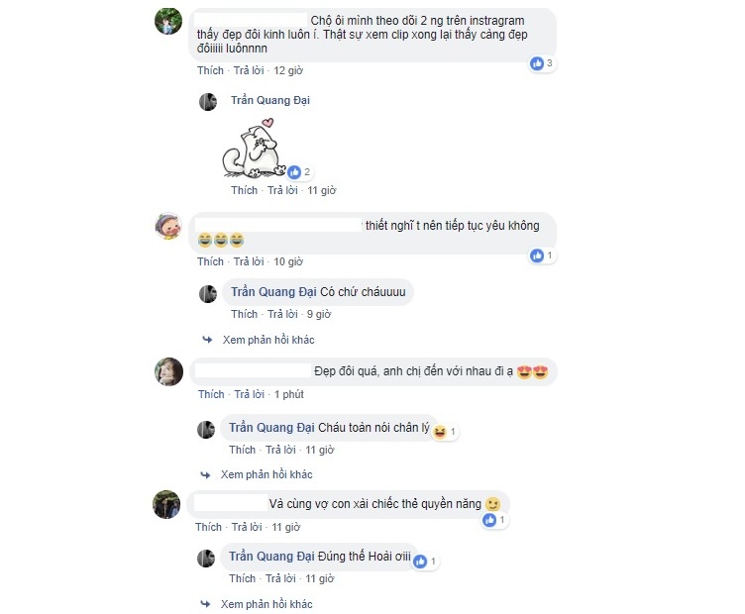This screenshot has width=745, height=614.
Task: Like the Instagram comment posted 12 giờ
Action: click(210, 70)
